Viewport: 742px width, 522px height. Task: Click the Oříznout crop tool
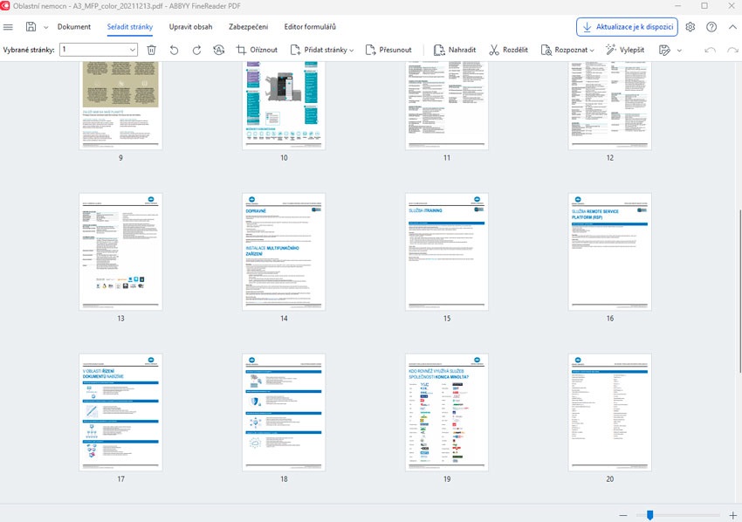[x=257, y=50]
